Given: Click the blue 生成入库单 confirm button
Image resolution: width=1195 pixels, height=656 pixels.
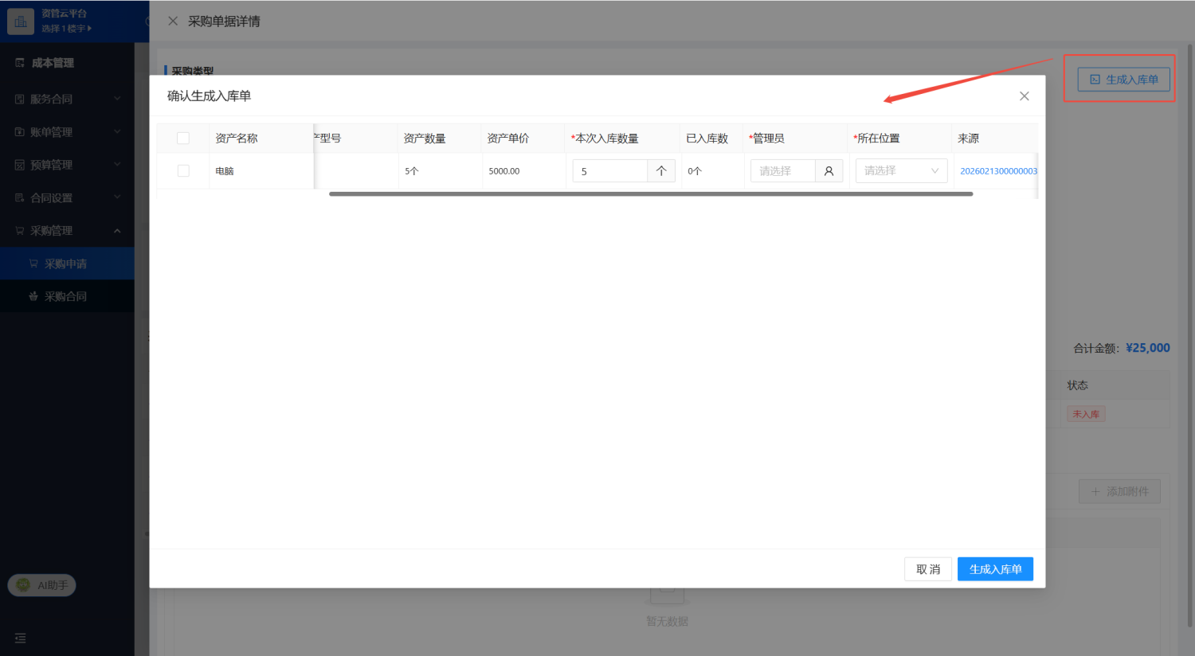Looking at the screenshot, I should pyautogui.click(x=995, y=569).
